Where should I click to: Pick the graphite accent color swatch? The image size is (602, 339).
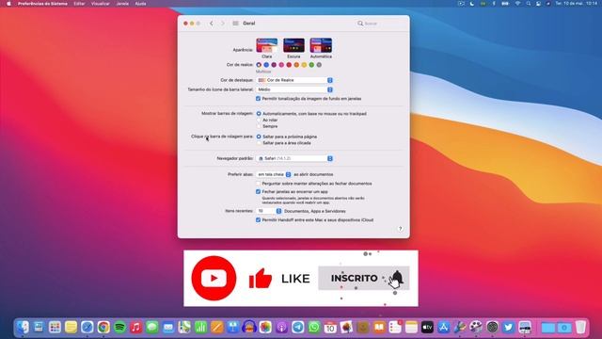[x=319, y=65]
